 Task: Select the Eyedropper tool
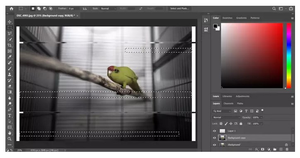[10, 57]
